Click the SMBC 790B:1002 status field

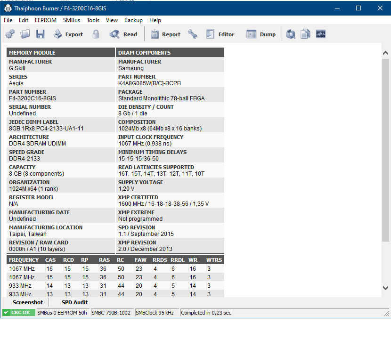(x=111, y=313)
